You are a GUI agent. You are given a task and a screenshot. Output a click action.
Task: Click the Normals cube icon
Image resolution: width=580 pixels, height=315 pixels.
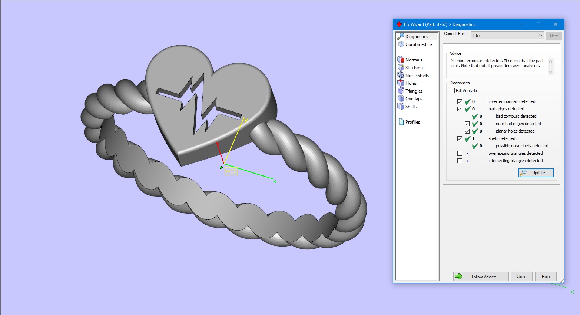click(401, 60)
